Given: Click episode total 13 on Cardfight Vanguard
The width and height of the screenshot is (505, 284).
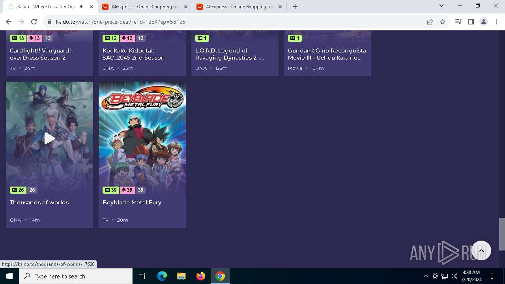Looking at the screenshot, I should (x=48, y=38).
